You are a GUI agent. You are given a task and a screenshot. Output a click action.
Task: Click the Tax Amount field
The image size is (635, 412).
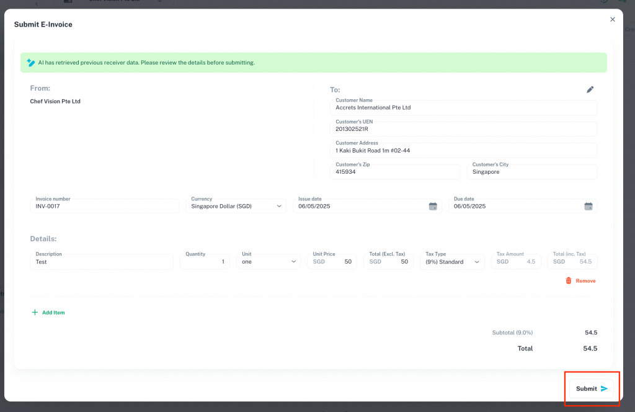pos(516,262)
